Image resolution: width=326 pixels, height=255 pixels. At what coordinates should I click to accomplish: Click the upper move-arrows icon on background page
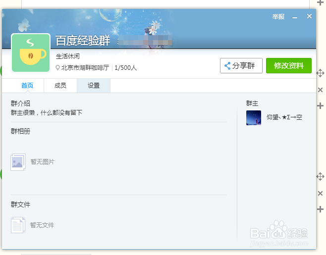click(x=320, y=73)
